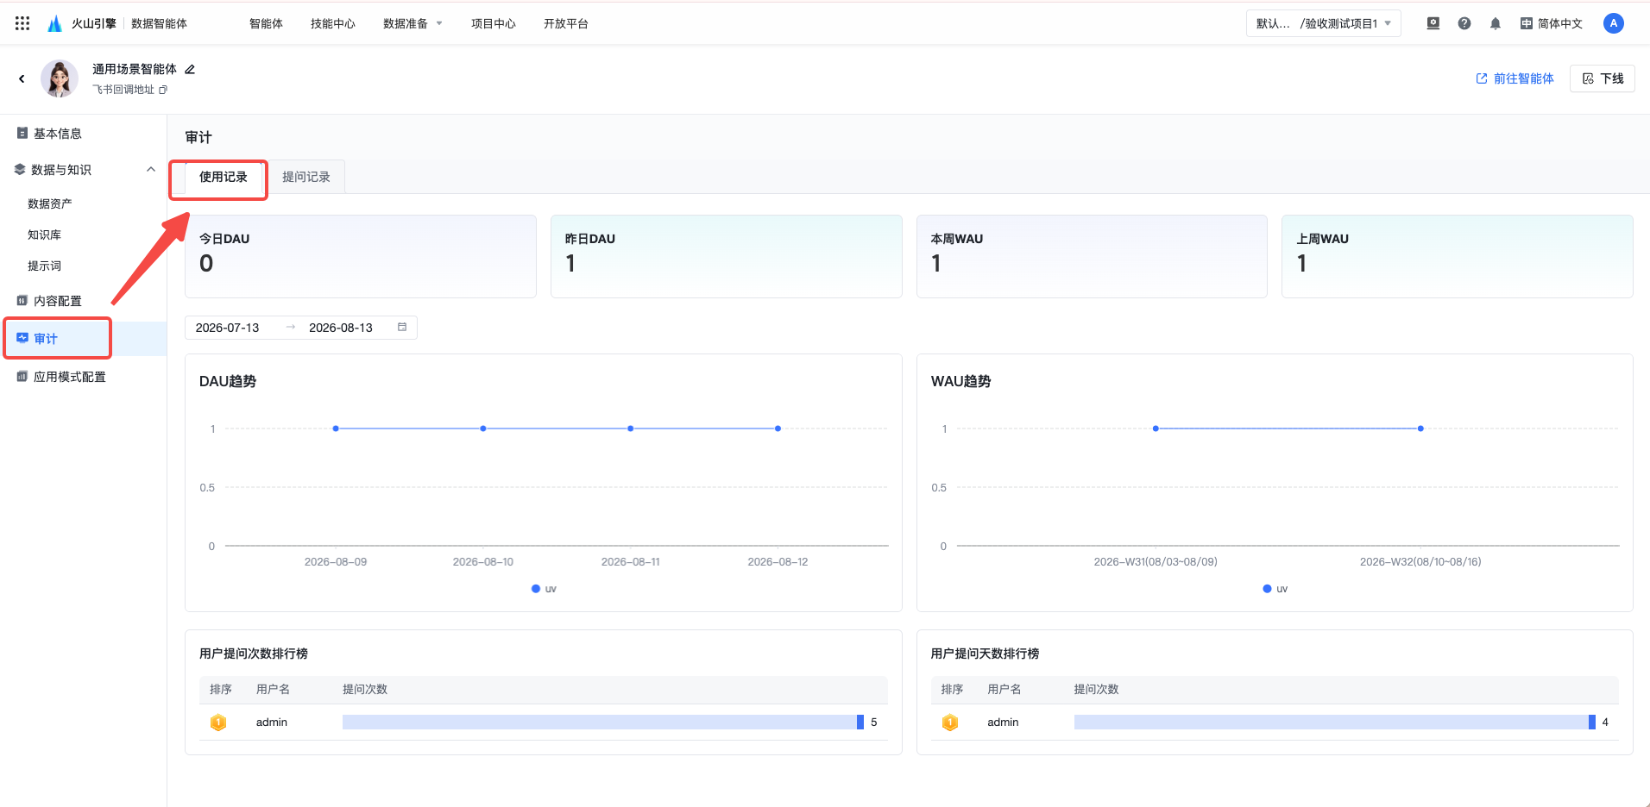Image resolution: width=1650 pixels, height=807 pixels.
Task: Click the WAU data point for 2026-W31
Action: click(1156, 429)
